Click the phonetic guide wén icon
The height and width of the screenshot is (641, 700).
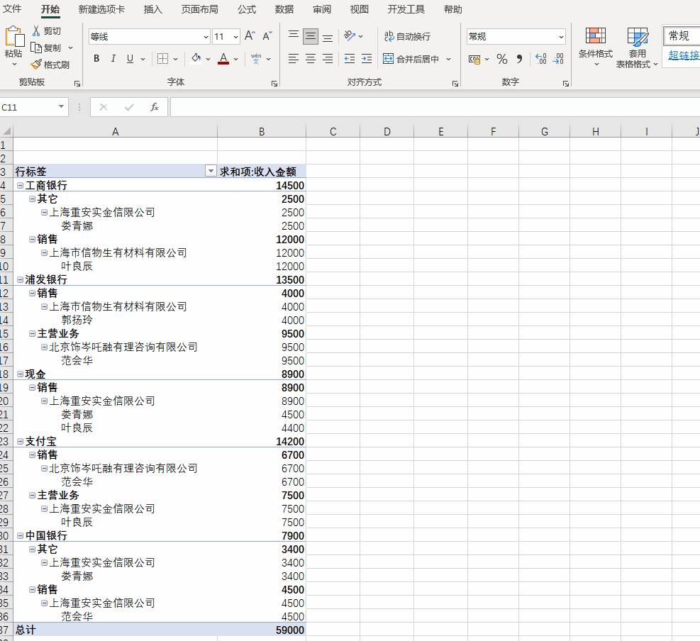pos(256,58)
